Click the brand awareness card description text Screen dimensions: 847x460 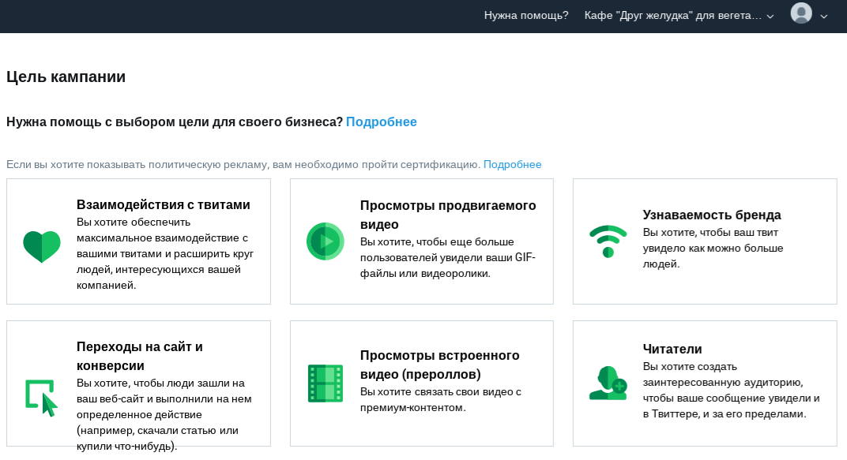(x=713, y=248)
